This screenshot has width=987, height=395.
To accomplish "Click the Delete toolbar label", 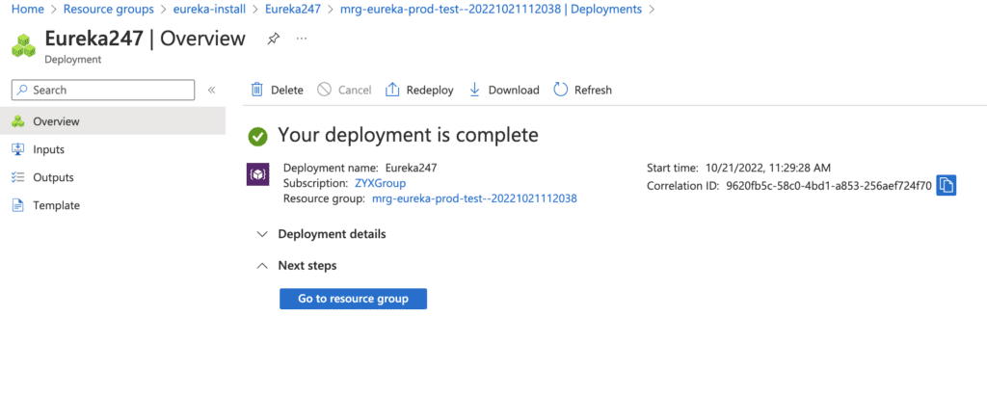I will [287, 90].
